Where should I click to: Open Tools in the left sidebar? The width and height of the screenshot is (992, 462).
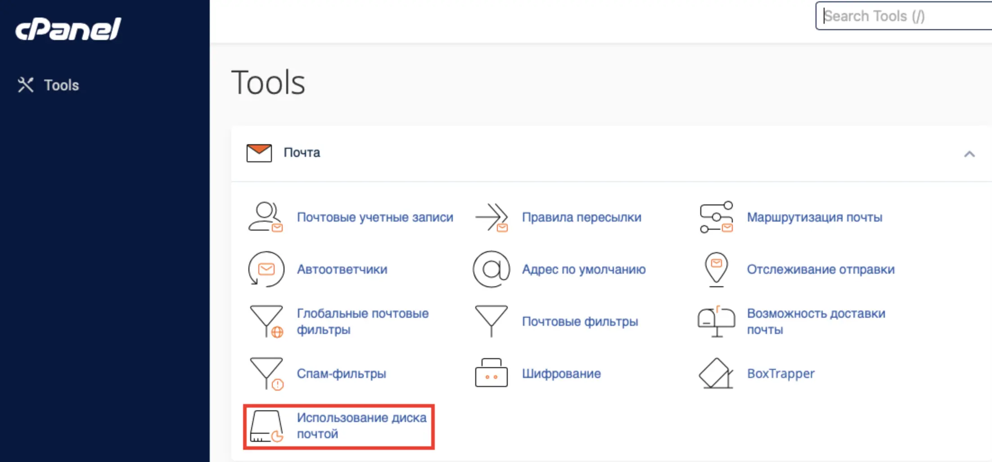click(x=61, y=85)
